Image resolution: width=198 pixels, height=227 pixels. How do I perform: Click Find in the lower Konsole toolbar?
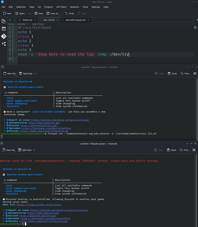(x=184, y=150)
